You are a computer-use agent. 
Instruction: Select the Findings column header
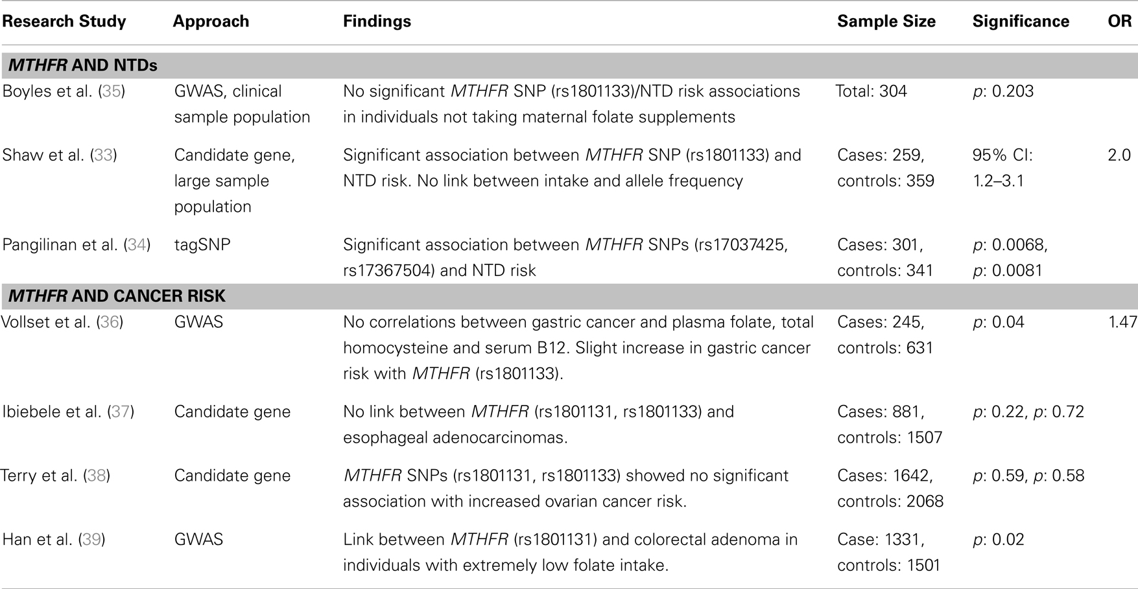click(377, 21)
